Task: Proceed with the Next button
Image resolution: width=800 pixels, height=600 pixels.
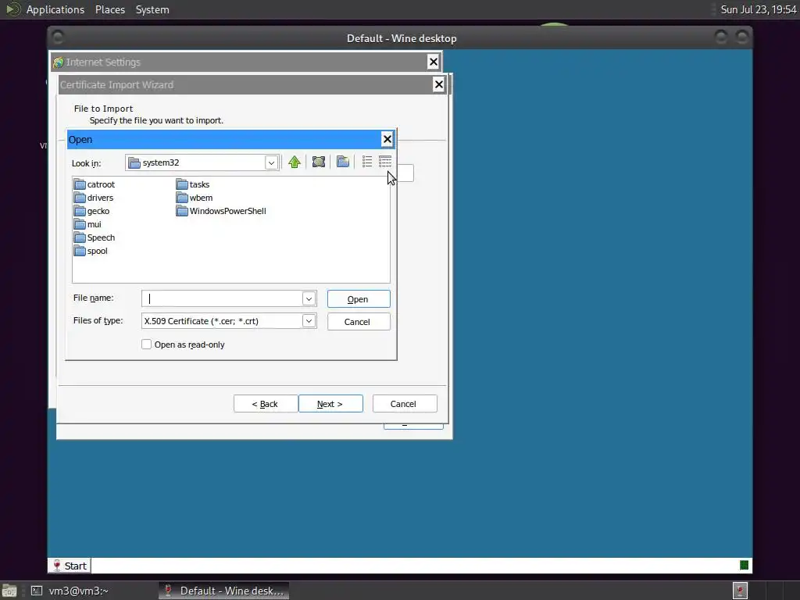Action: 330,404
